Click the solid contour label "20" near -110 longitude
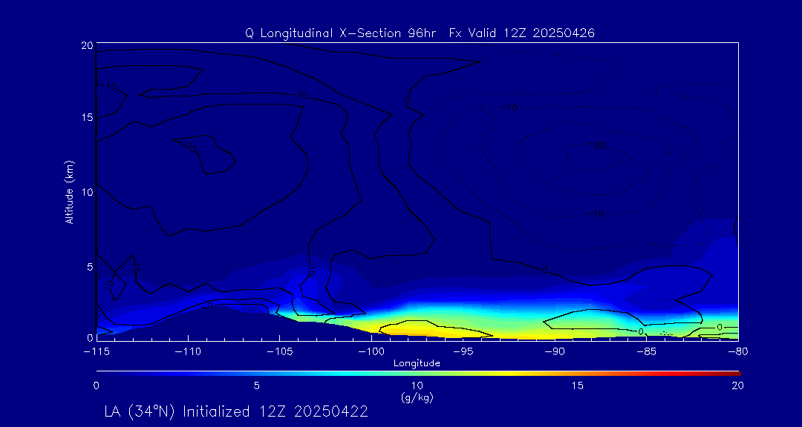 coord(192,148)
